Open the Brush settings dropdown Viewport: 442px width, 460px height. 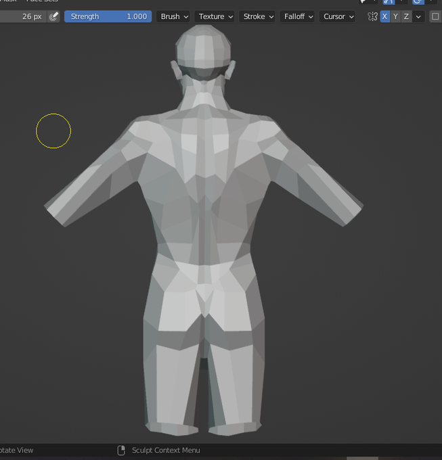coord(173,16)
